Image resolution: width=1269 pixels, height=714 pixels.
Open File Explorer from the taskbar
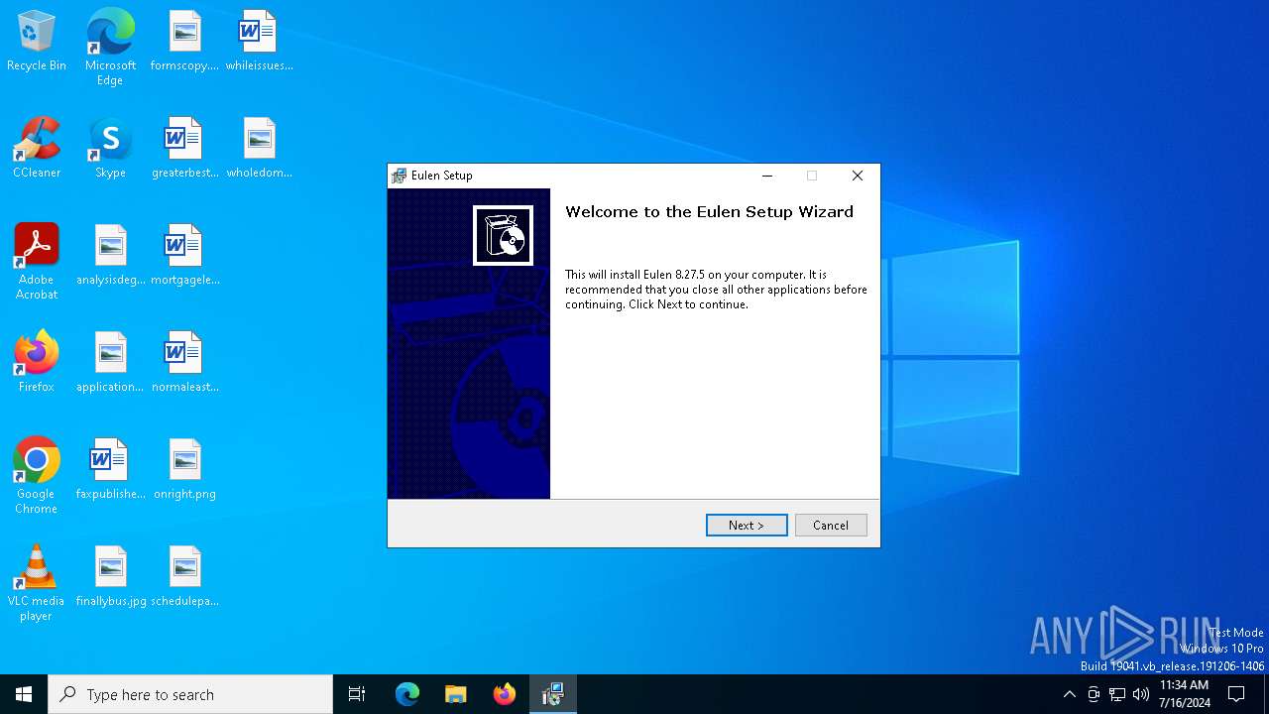tap(455, 694)
